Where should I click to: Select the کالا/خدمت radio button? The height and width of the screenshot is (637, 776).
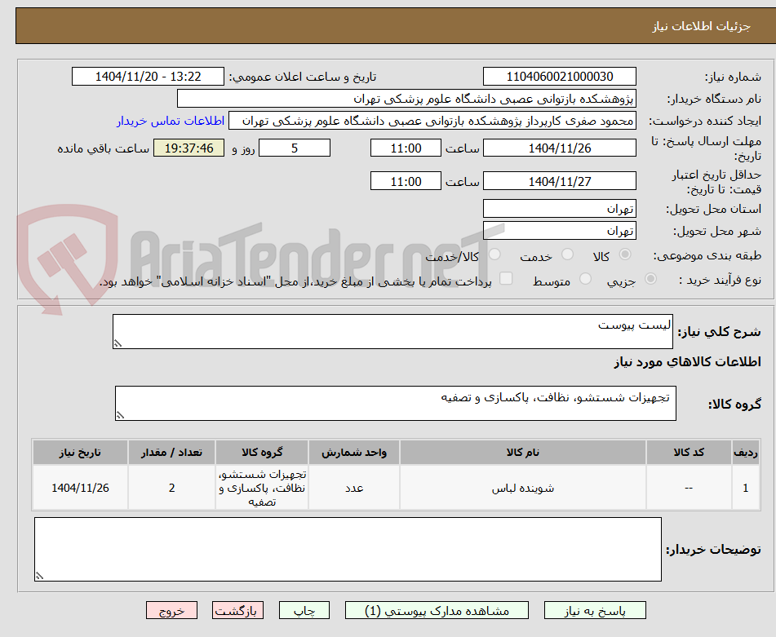494,254
